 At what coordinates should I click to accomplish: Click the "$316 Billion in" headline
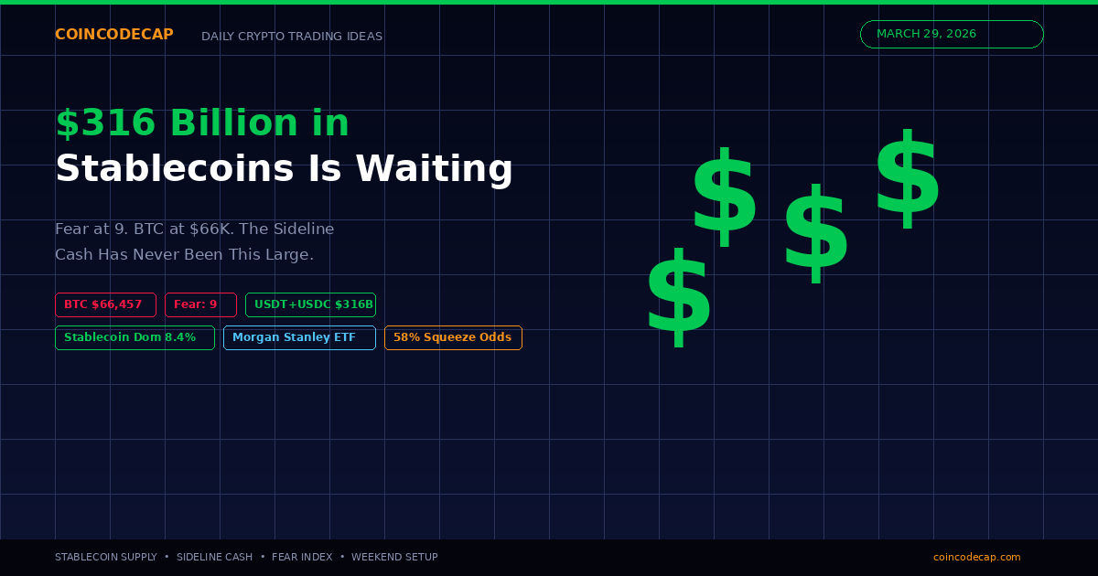[x=202, y=123]
